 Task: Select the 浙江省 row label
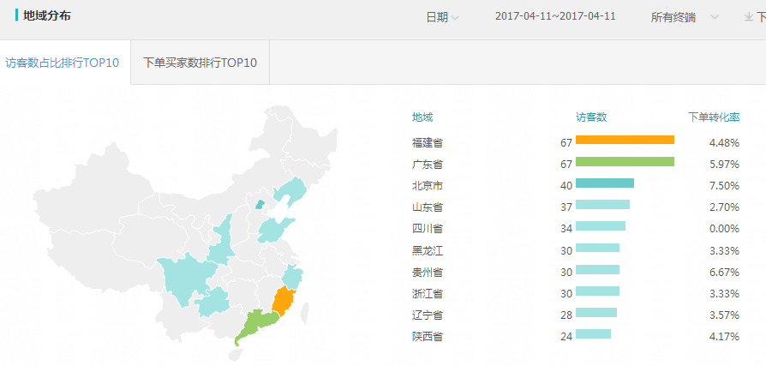tap(428, 294)
